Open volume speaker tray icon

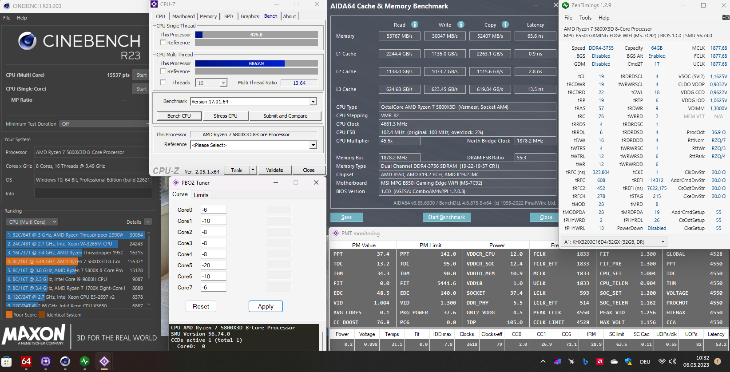click(x=673, y=361)
